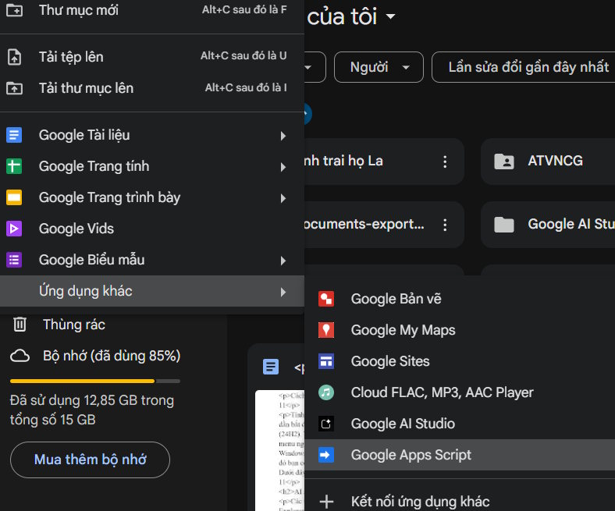615x511 pixels.
Task: Click the Google Tài liệu blue document icon
Action: tap(14, 135)
